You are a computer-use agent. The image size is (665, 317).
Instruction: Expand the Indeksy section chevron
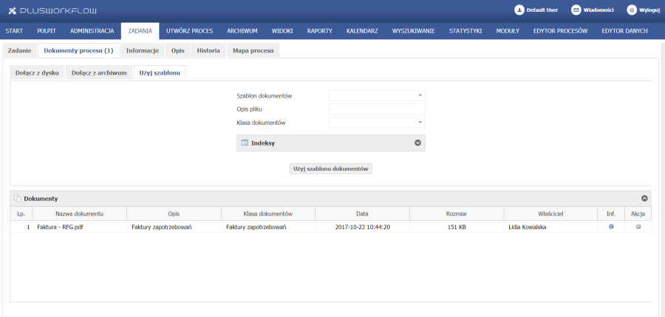(x=417, y=143)
